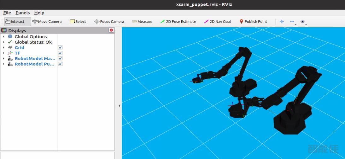Click the Publish Point tool
345x159 pixels.
253,22
